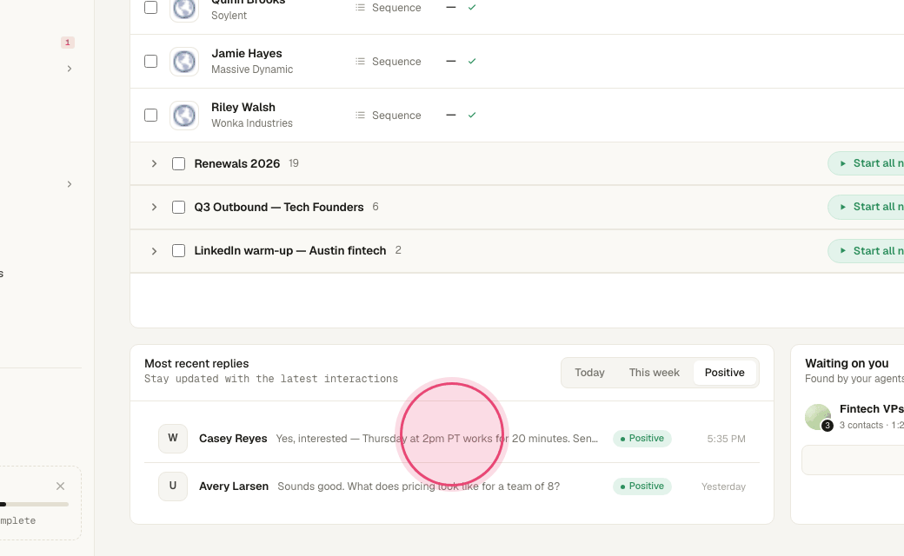The image size is (904, 556).
Task: Click Positive tag on Avery Larsen reply
Action: 641,486
